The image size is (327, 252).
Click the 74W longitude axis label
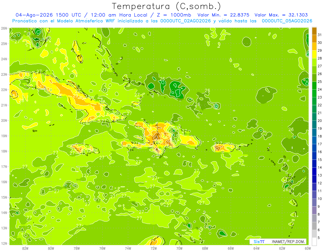point(128,248)
